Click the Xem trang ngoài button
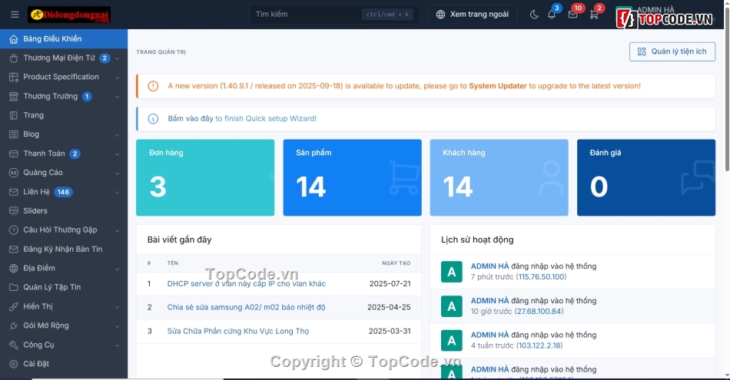 (473, 15)
